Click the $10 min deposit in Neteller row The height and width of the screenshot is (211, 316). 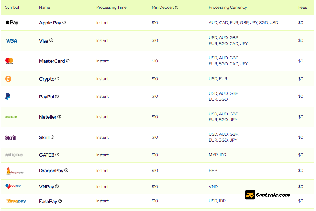point(155,117)
